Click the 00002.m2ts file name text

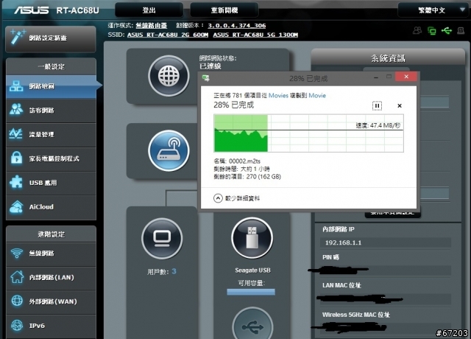coord(244,161)
